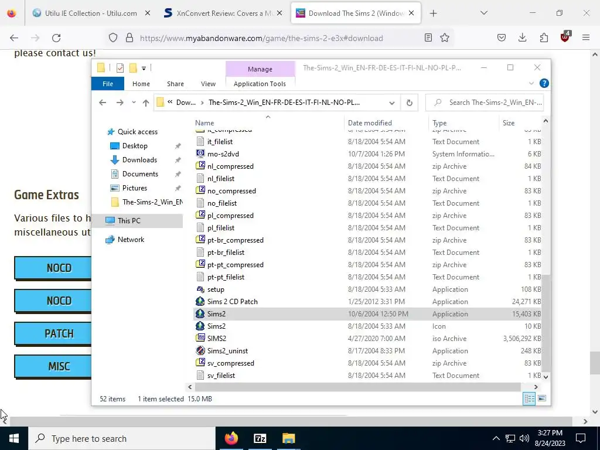600x450 pixels.
Task: Open Firefox extensions puzzle icon
Action: point(543,37)
